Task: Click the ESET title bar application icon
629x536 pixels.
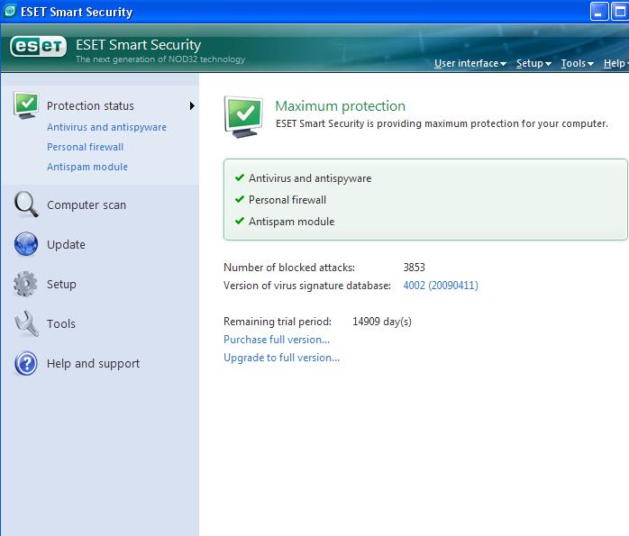Action: click(x=9, y=11)
